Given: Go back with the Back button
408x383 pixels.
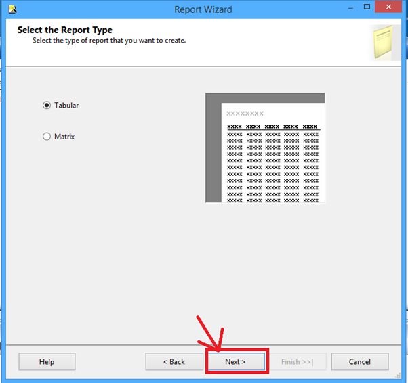Looking at the screenshot, I should [174, 361].
